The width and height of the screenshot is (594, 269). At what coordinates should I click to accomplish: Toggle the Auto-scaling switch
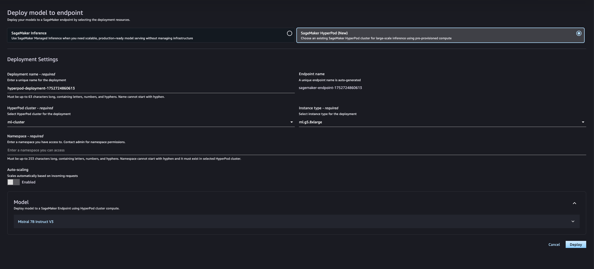pyautogui.click(x=14, y=182)
